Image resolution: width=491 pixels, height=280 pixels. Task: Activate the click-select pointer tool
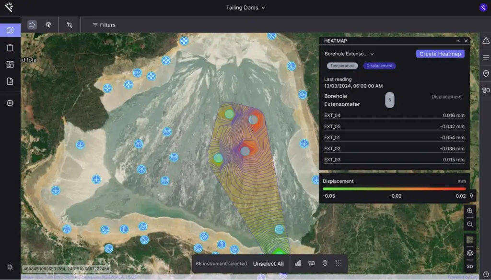point(48,25)
